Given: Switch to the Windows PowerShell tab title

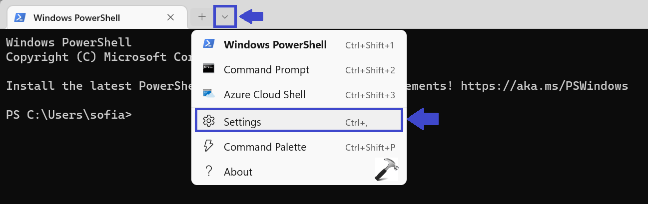Looking at the screenshot, I should pyautogui.click(x=76, y=17).
